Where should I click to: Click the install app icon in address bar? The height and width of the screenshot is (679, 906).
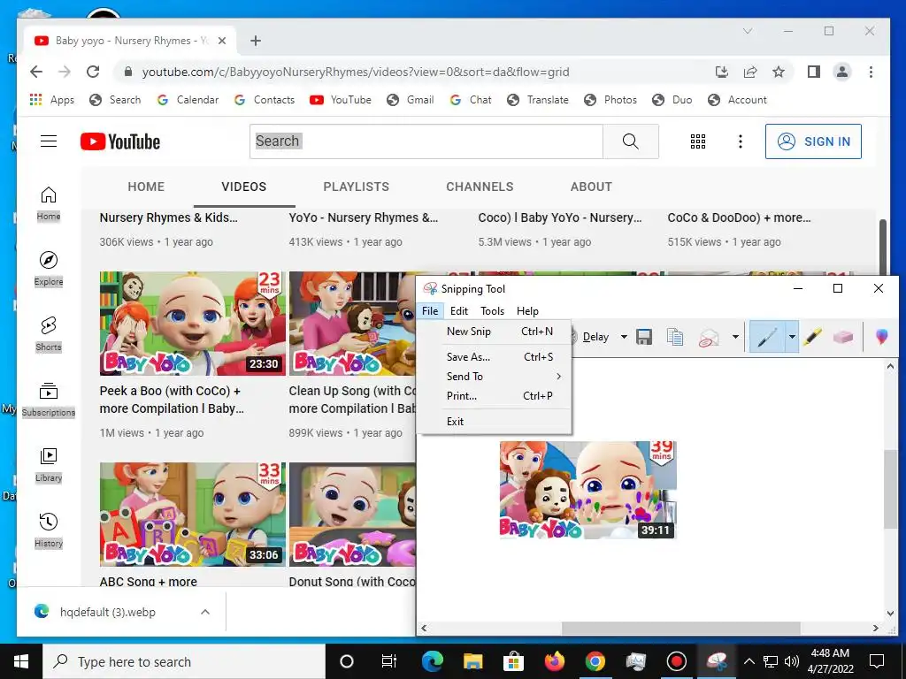pos(722,72)
